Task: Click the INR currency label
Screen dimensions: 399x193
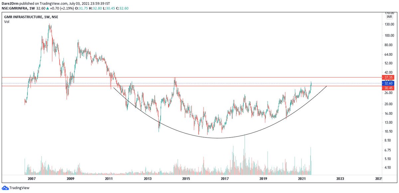Action: 389,17
